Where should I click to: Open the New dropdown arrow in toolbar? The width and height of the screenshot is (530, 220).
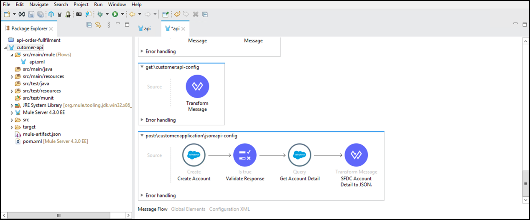tap(14, 14)
